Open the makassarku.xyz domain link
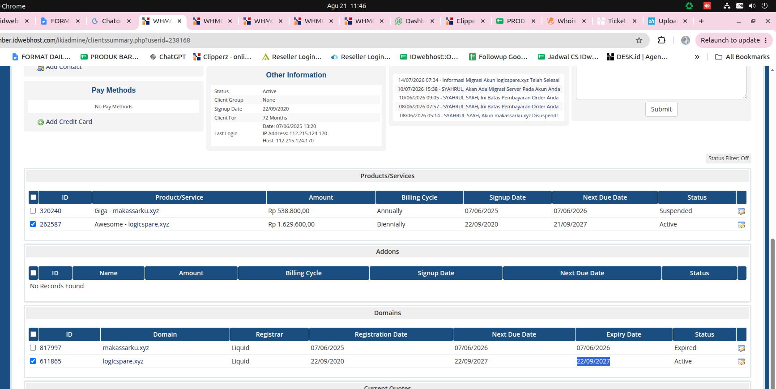776x389 pixels. [126, 348]
